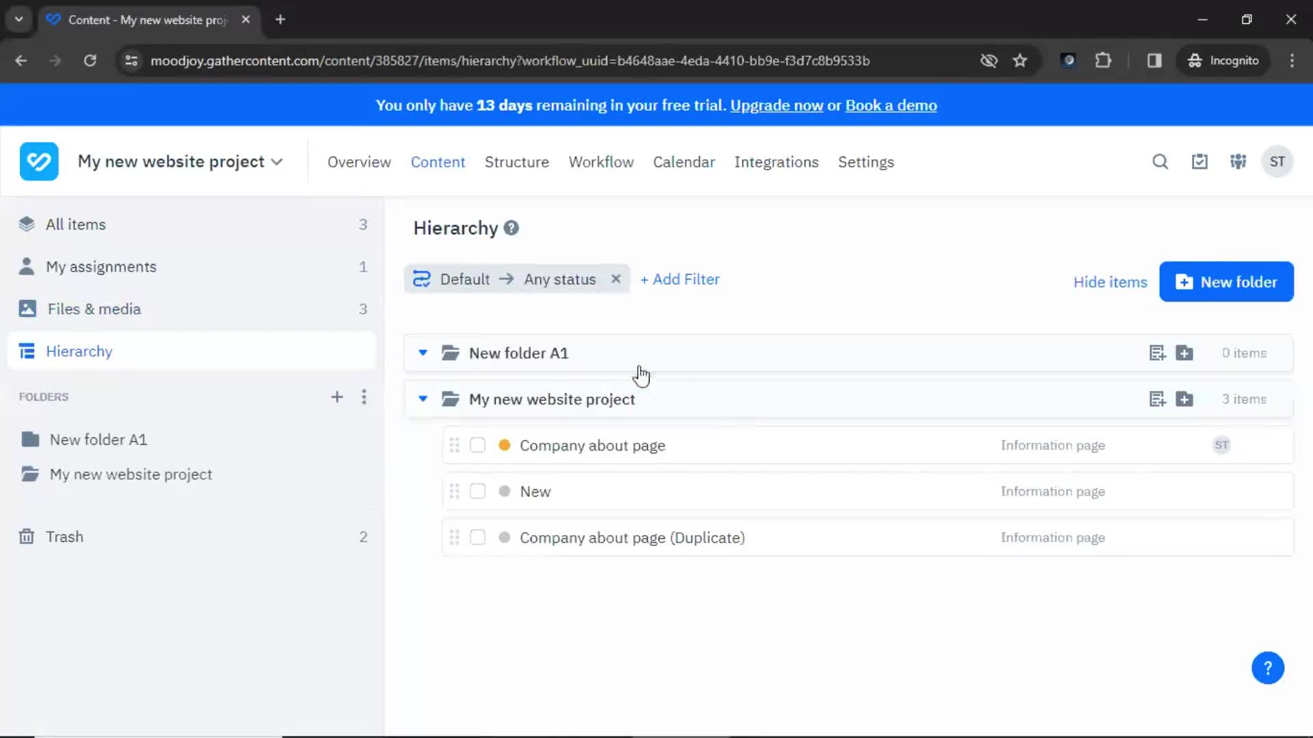Click ST assignee avatar on Company about page
The width and height of the screenshot is (1313, 738).
[1221, 446]
